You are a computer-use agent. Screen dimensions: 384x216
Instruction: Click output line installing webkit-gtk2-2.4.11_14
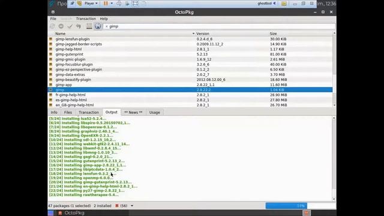[x=89, y=144]
